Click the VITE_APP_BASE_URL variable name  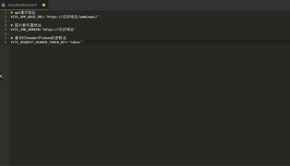(x=27, y=17)
